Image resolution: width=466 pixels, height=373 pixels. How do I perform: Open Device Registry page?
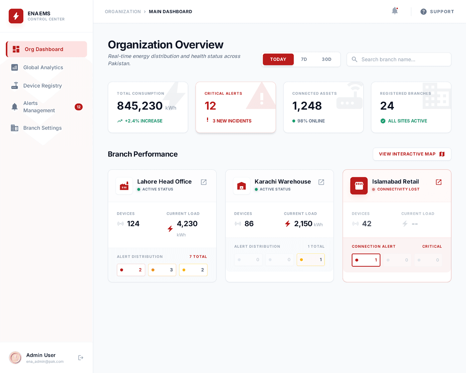(47, 86)
